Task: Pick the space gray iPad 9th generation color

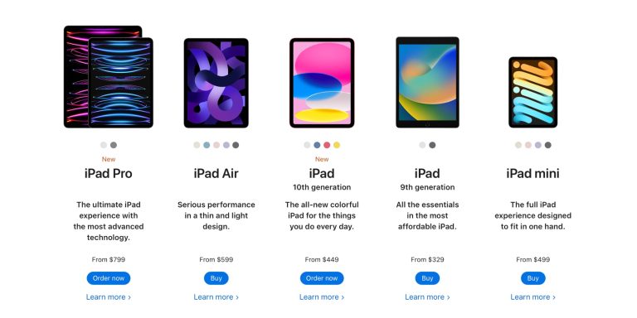Action: point(432,145)
